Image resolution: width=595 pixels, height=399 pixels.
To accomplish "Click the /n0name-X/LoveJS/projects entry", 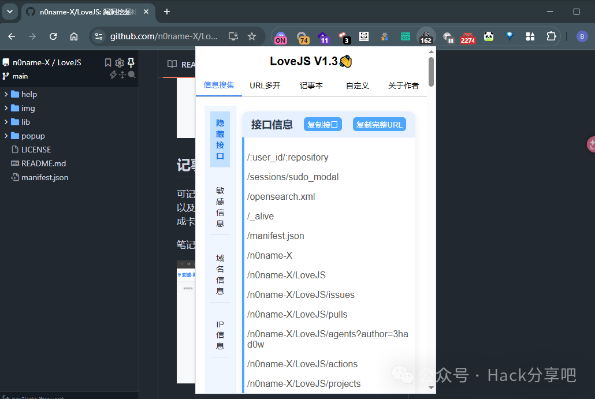I will pos(304,384).
